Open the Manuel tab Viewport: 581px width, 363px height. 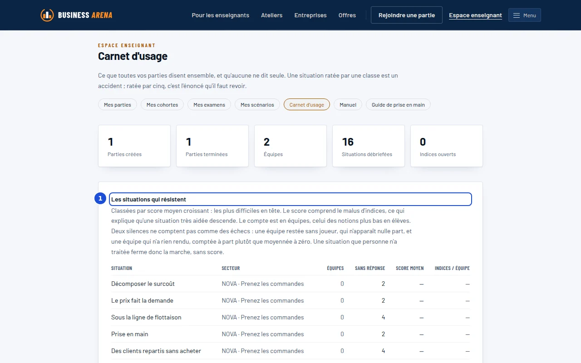click(x=348, y=105)
